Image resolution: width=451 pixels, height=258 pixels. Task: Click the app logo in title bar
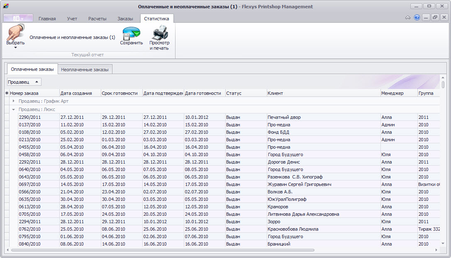pyautogui.click(x=6, y=6)
